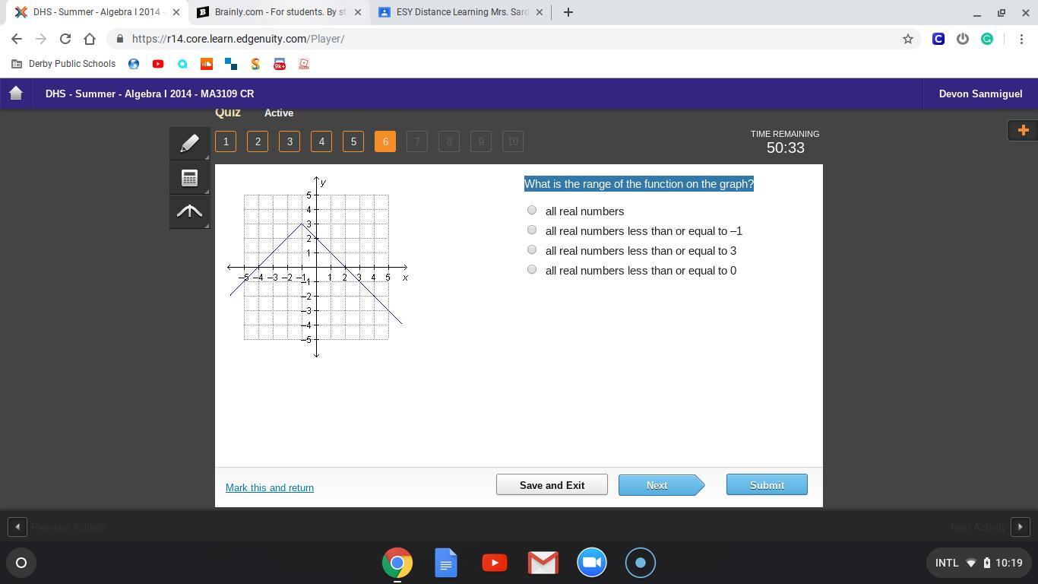The height and width of the screenshot is (584, 1038).
Task: Launch Google Docs from the shelf
Action: tap(445, 563)
